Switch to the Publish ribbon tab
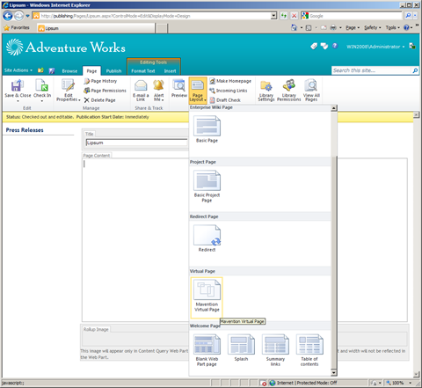 [113, 71]
